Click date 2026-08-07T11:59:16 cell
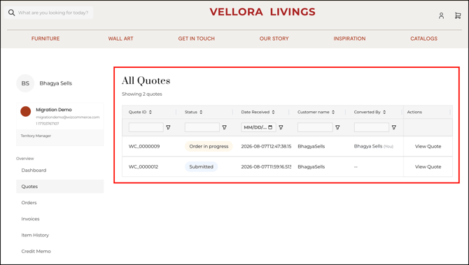 click(266, 166)
